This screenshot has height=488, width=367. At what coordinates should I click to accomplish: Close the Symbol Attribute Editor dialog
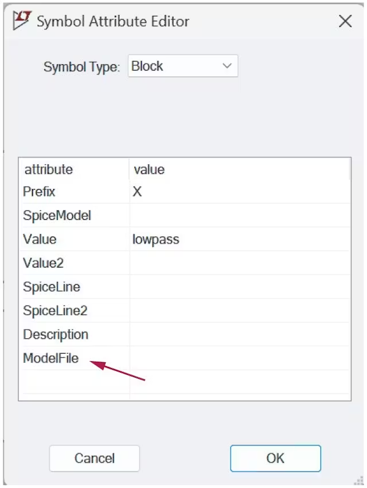coord(345,22)
